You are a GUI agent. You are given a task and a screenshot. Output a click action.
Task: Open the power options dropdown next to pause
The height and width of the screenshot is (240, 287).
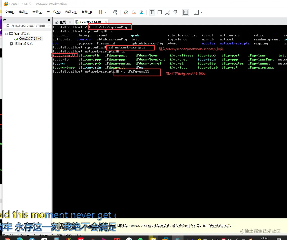(106, 12)
